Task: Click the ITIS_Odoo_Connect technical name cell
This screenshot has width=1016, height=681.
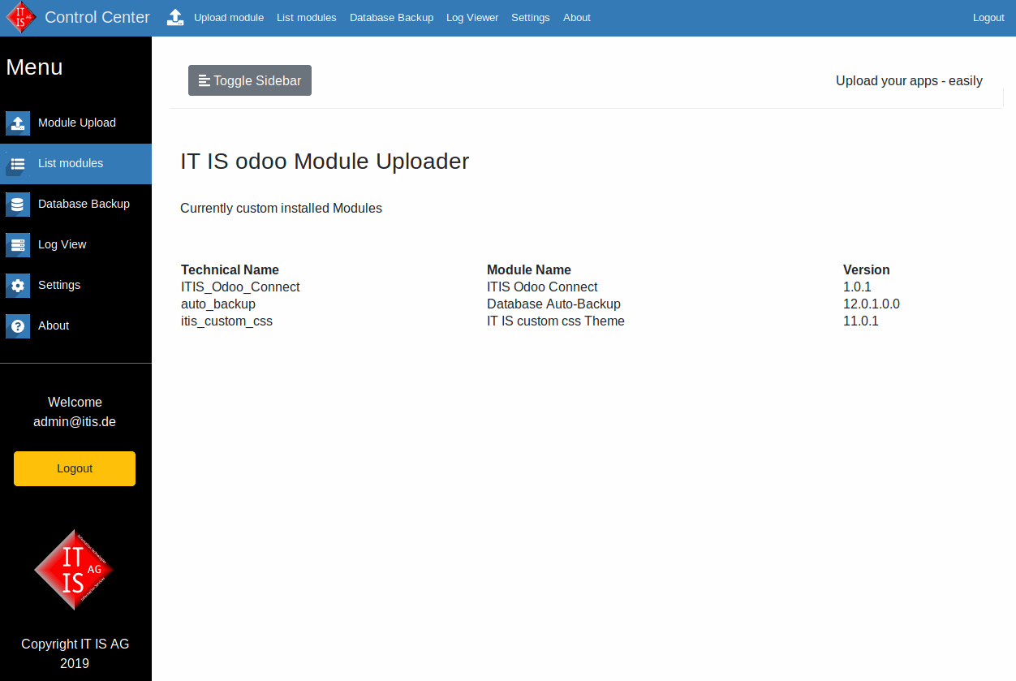Action: click(x=240, y=287)
